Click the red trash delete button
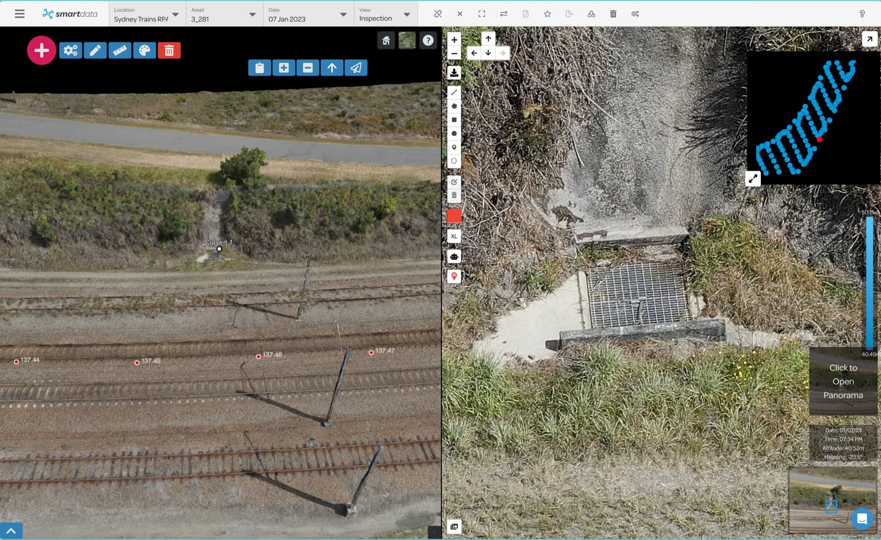Screen dimensions: 881x540 coord(169,50)
